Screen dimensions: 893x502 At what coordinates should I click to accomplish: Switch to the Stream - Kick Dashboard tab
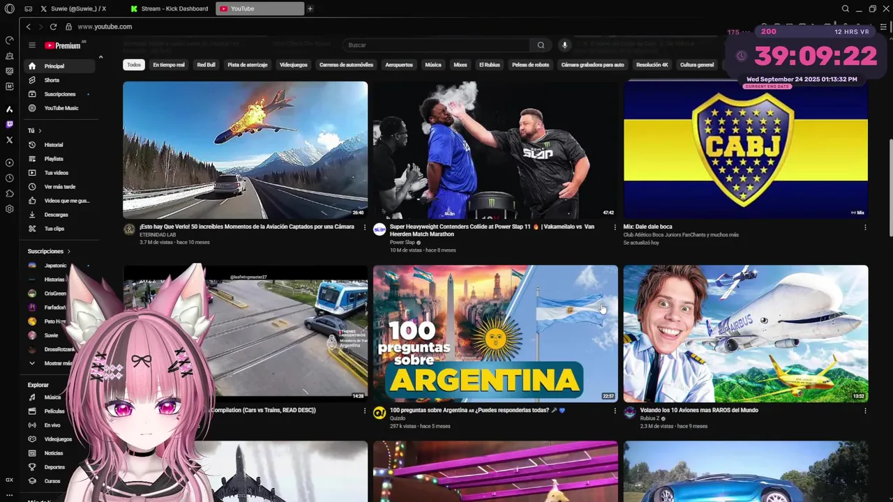point(170,9)
